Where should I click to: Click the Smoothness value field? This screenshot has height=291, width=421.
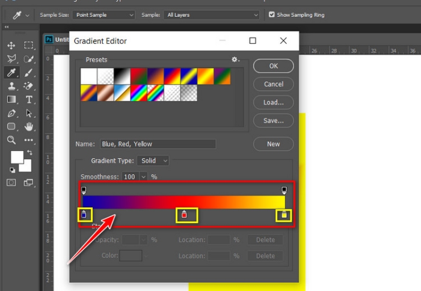click(131, 177)
